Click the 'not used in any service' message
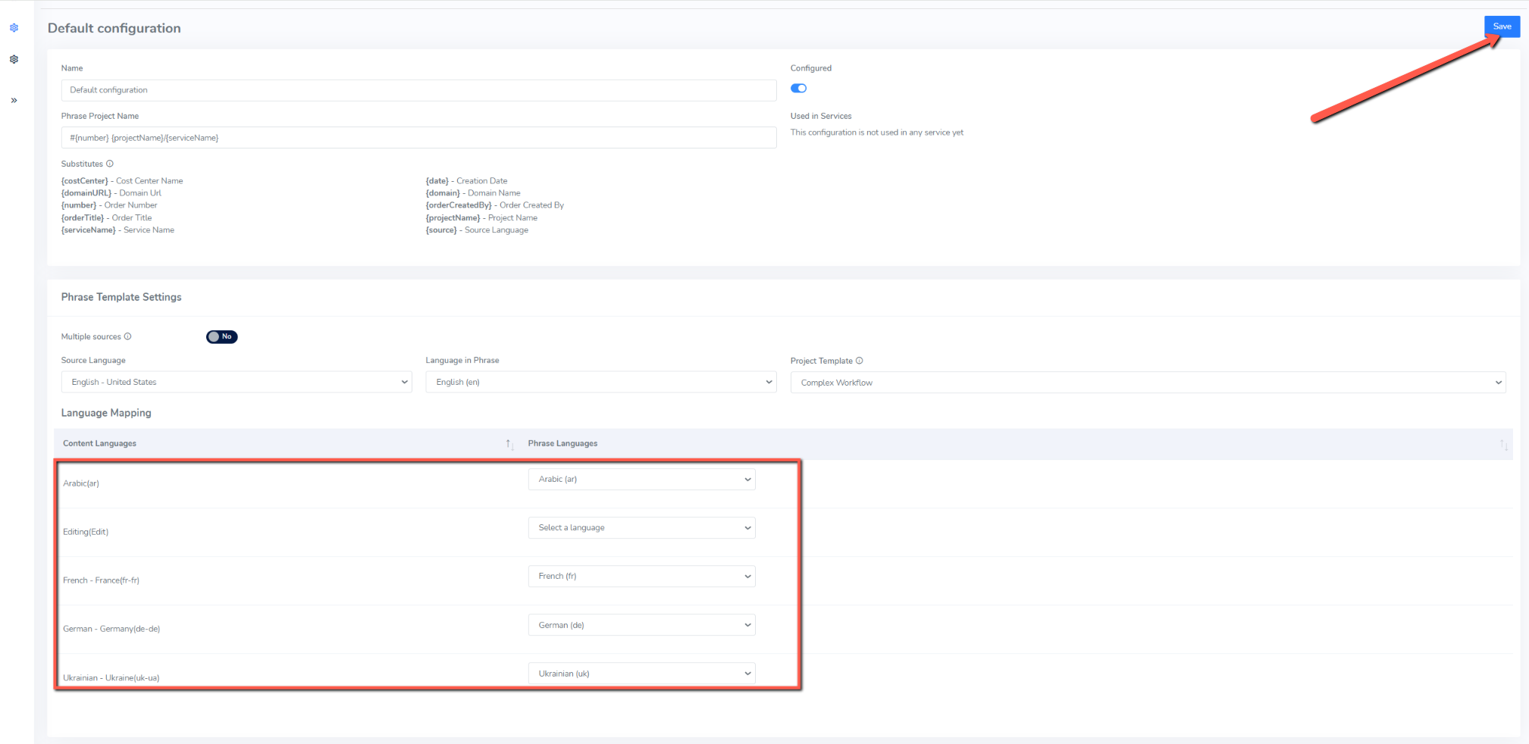 (x=877, y=133)
